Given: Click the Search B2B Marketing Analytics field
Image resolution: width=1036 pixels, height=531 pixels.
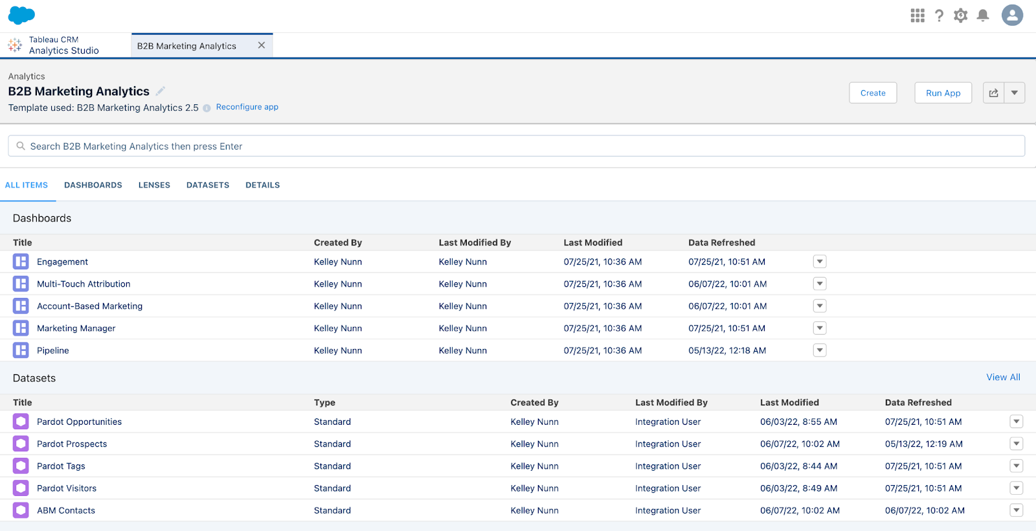Looking at the screenshot, I should coord(518,146).
